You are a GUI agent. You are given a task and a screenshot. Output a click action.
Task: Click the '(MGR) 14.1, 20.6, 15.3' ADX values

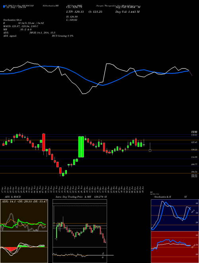42,33
